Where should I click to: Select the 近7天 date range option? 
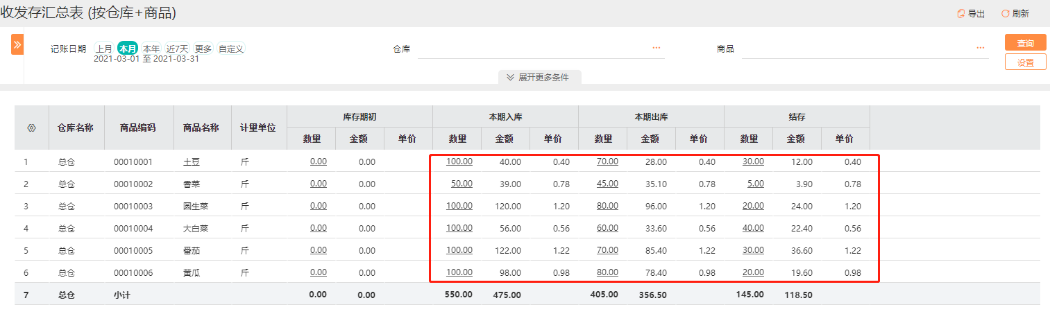[x=178, y=49]
